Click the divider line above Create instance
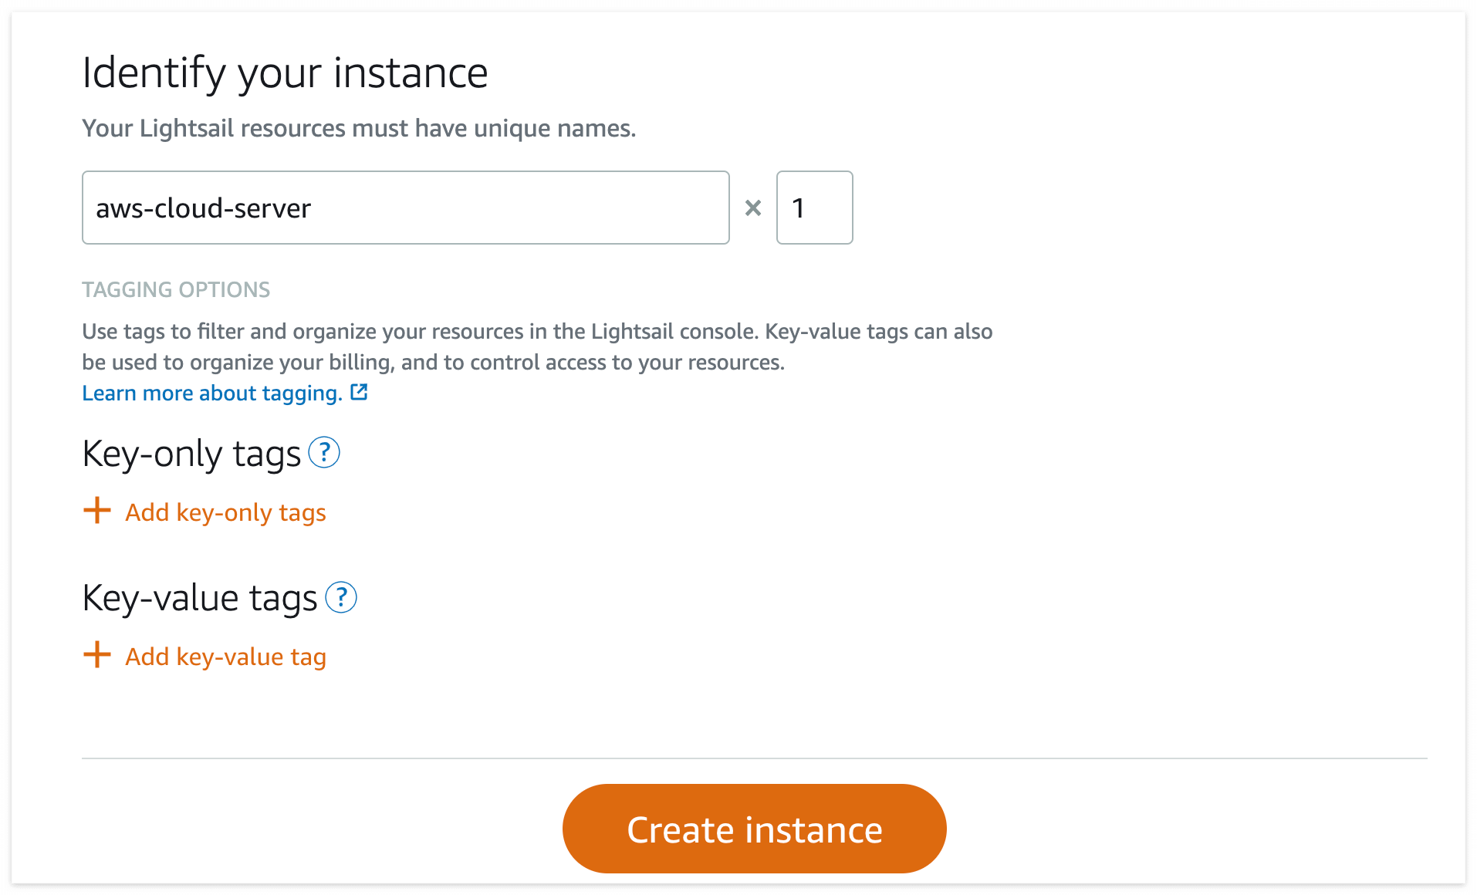The image size is (1477, 895). [x=754, y=758]
